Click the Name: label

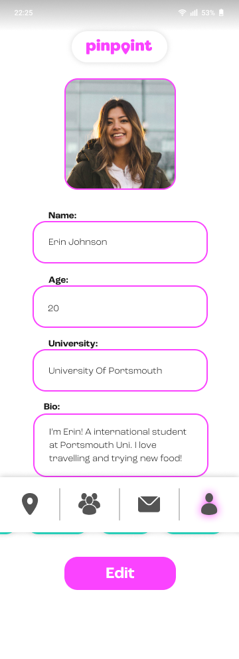coord(62,216)
